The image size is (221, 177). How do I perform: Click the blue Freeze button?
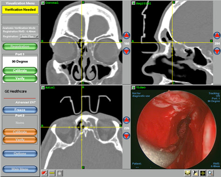coord(20,110)
